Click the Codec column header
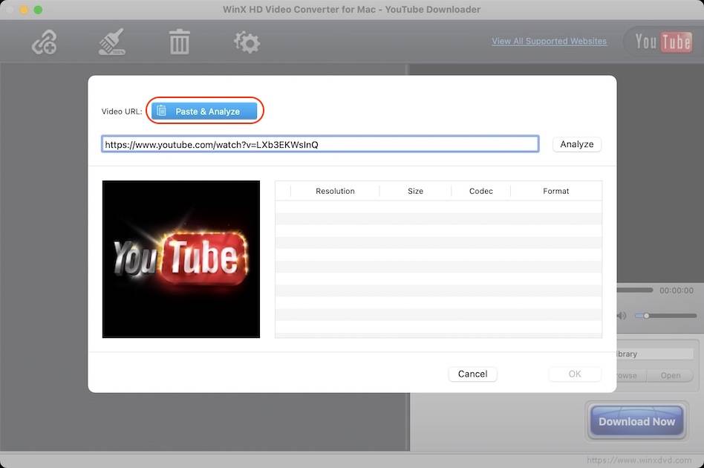The width and height of the screenshot is (704, 468). [x=481, y=191]
